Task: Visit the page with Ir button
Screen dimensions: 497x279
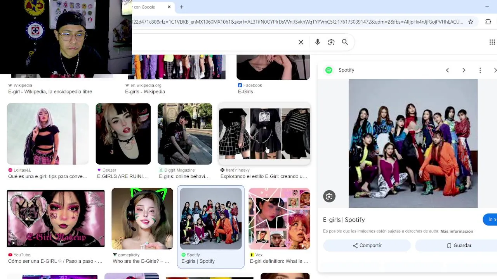Action: coord(490,220)
